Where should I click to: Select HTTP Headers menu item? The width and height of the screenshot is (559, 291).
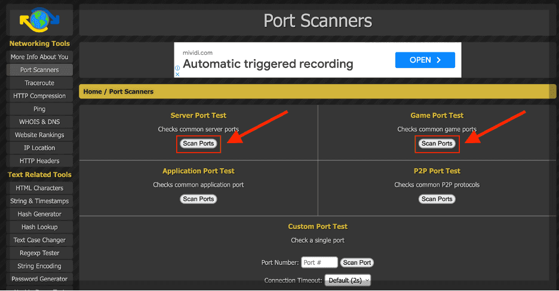(39, 161)
